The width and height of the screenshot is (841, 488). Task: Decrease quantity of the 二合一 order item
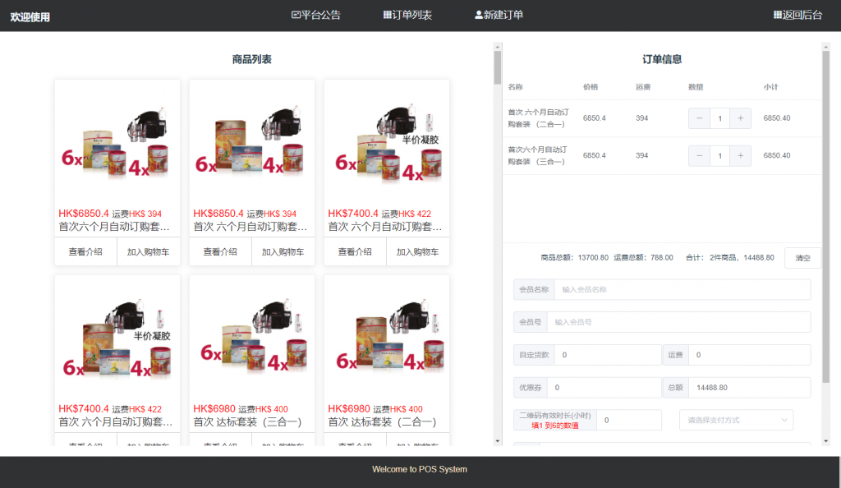click(x=699, y=118)
